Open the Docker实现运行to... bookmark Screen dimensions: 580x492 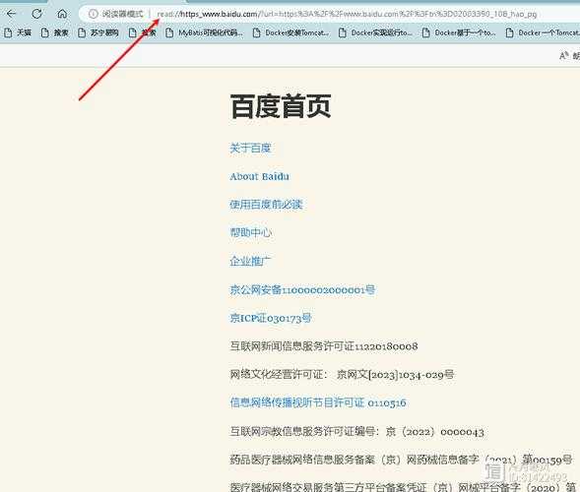tap(375, 32)
